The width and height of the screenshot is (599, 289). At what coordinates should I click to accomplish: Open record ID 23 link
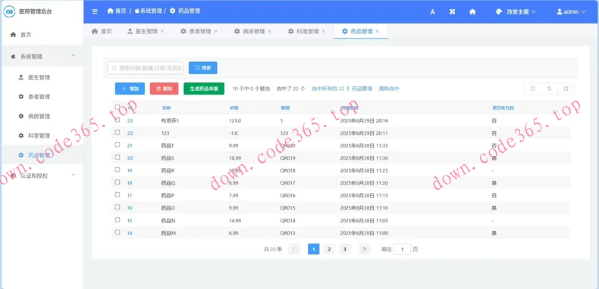pos(130,120)
